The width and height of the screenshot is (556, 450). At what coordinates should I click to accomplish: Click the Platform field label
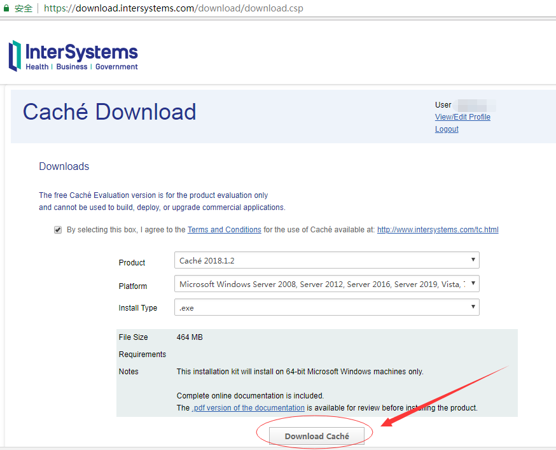pyautogui.click(x=132, y=286)
